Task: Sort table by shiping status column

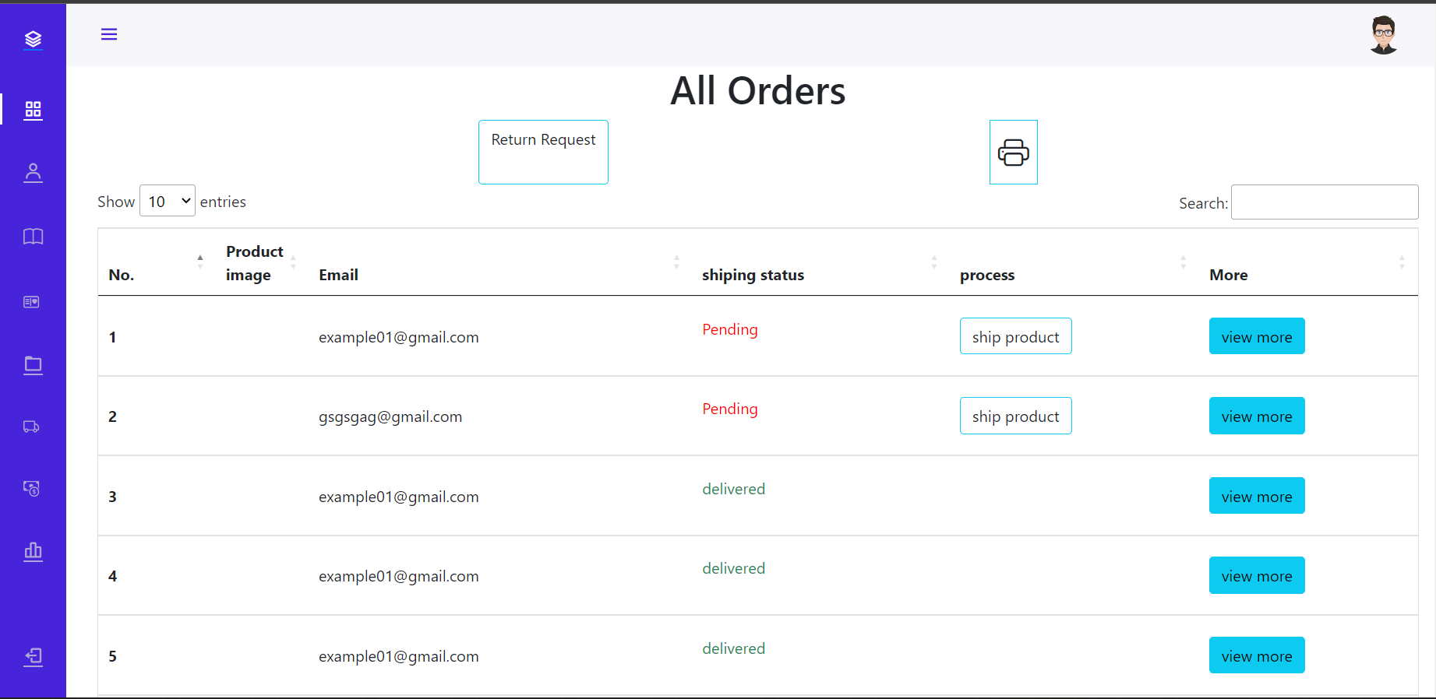Action: (x=820, y=262)
